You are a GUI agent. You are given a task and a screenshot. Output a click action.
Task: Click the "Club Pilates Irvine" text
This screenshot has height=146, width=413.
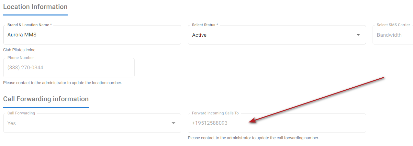tap(19, 50)
